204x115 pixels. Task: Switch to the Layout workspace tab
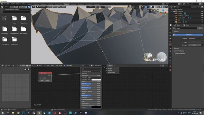[30, 4]
